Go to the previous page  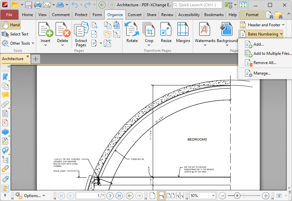point(70,196)
